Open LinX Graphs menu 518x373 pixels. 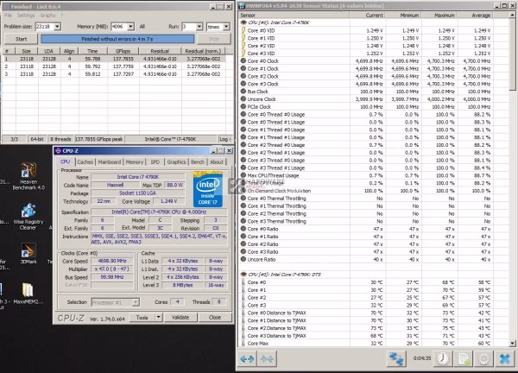pos(47,16)
